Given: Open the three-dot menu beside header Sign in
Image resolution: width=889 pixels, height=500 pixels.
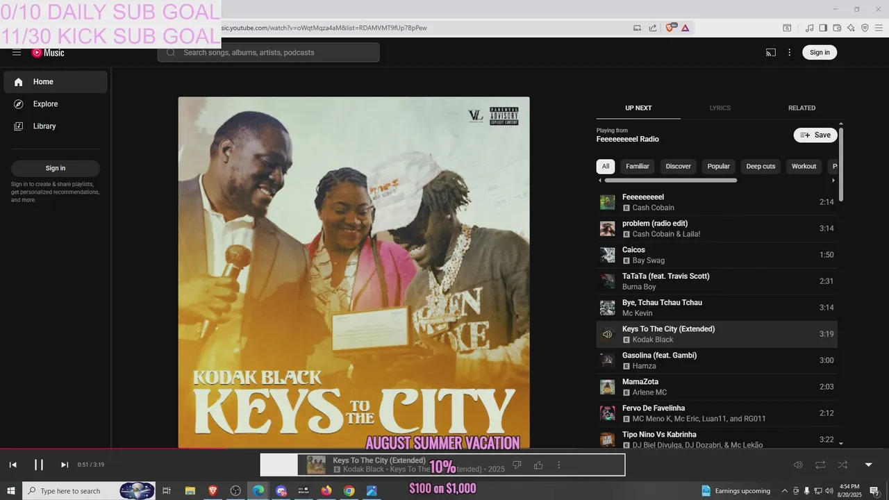Looking at the screenshot, I should (x=789, y=53).
